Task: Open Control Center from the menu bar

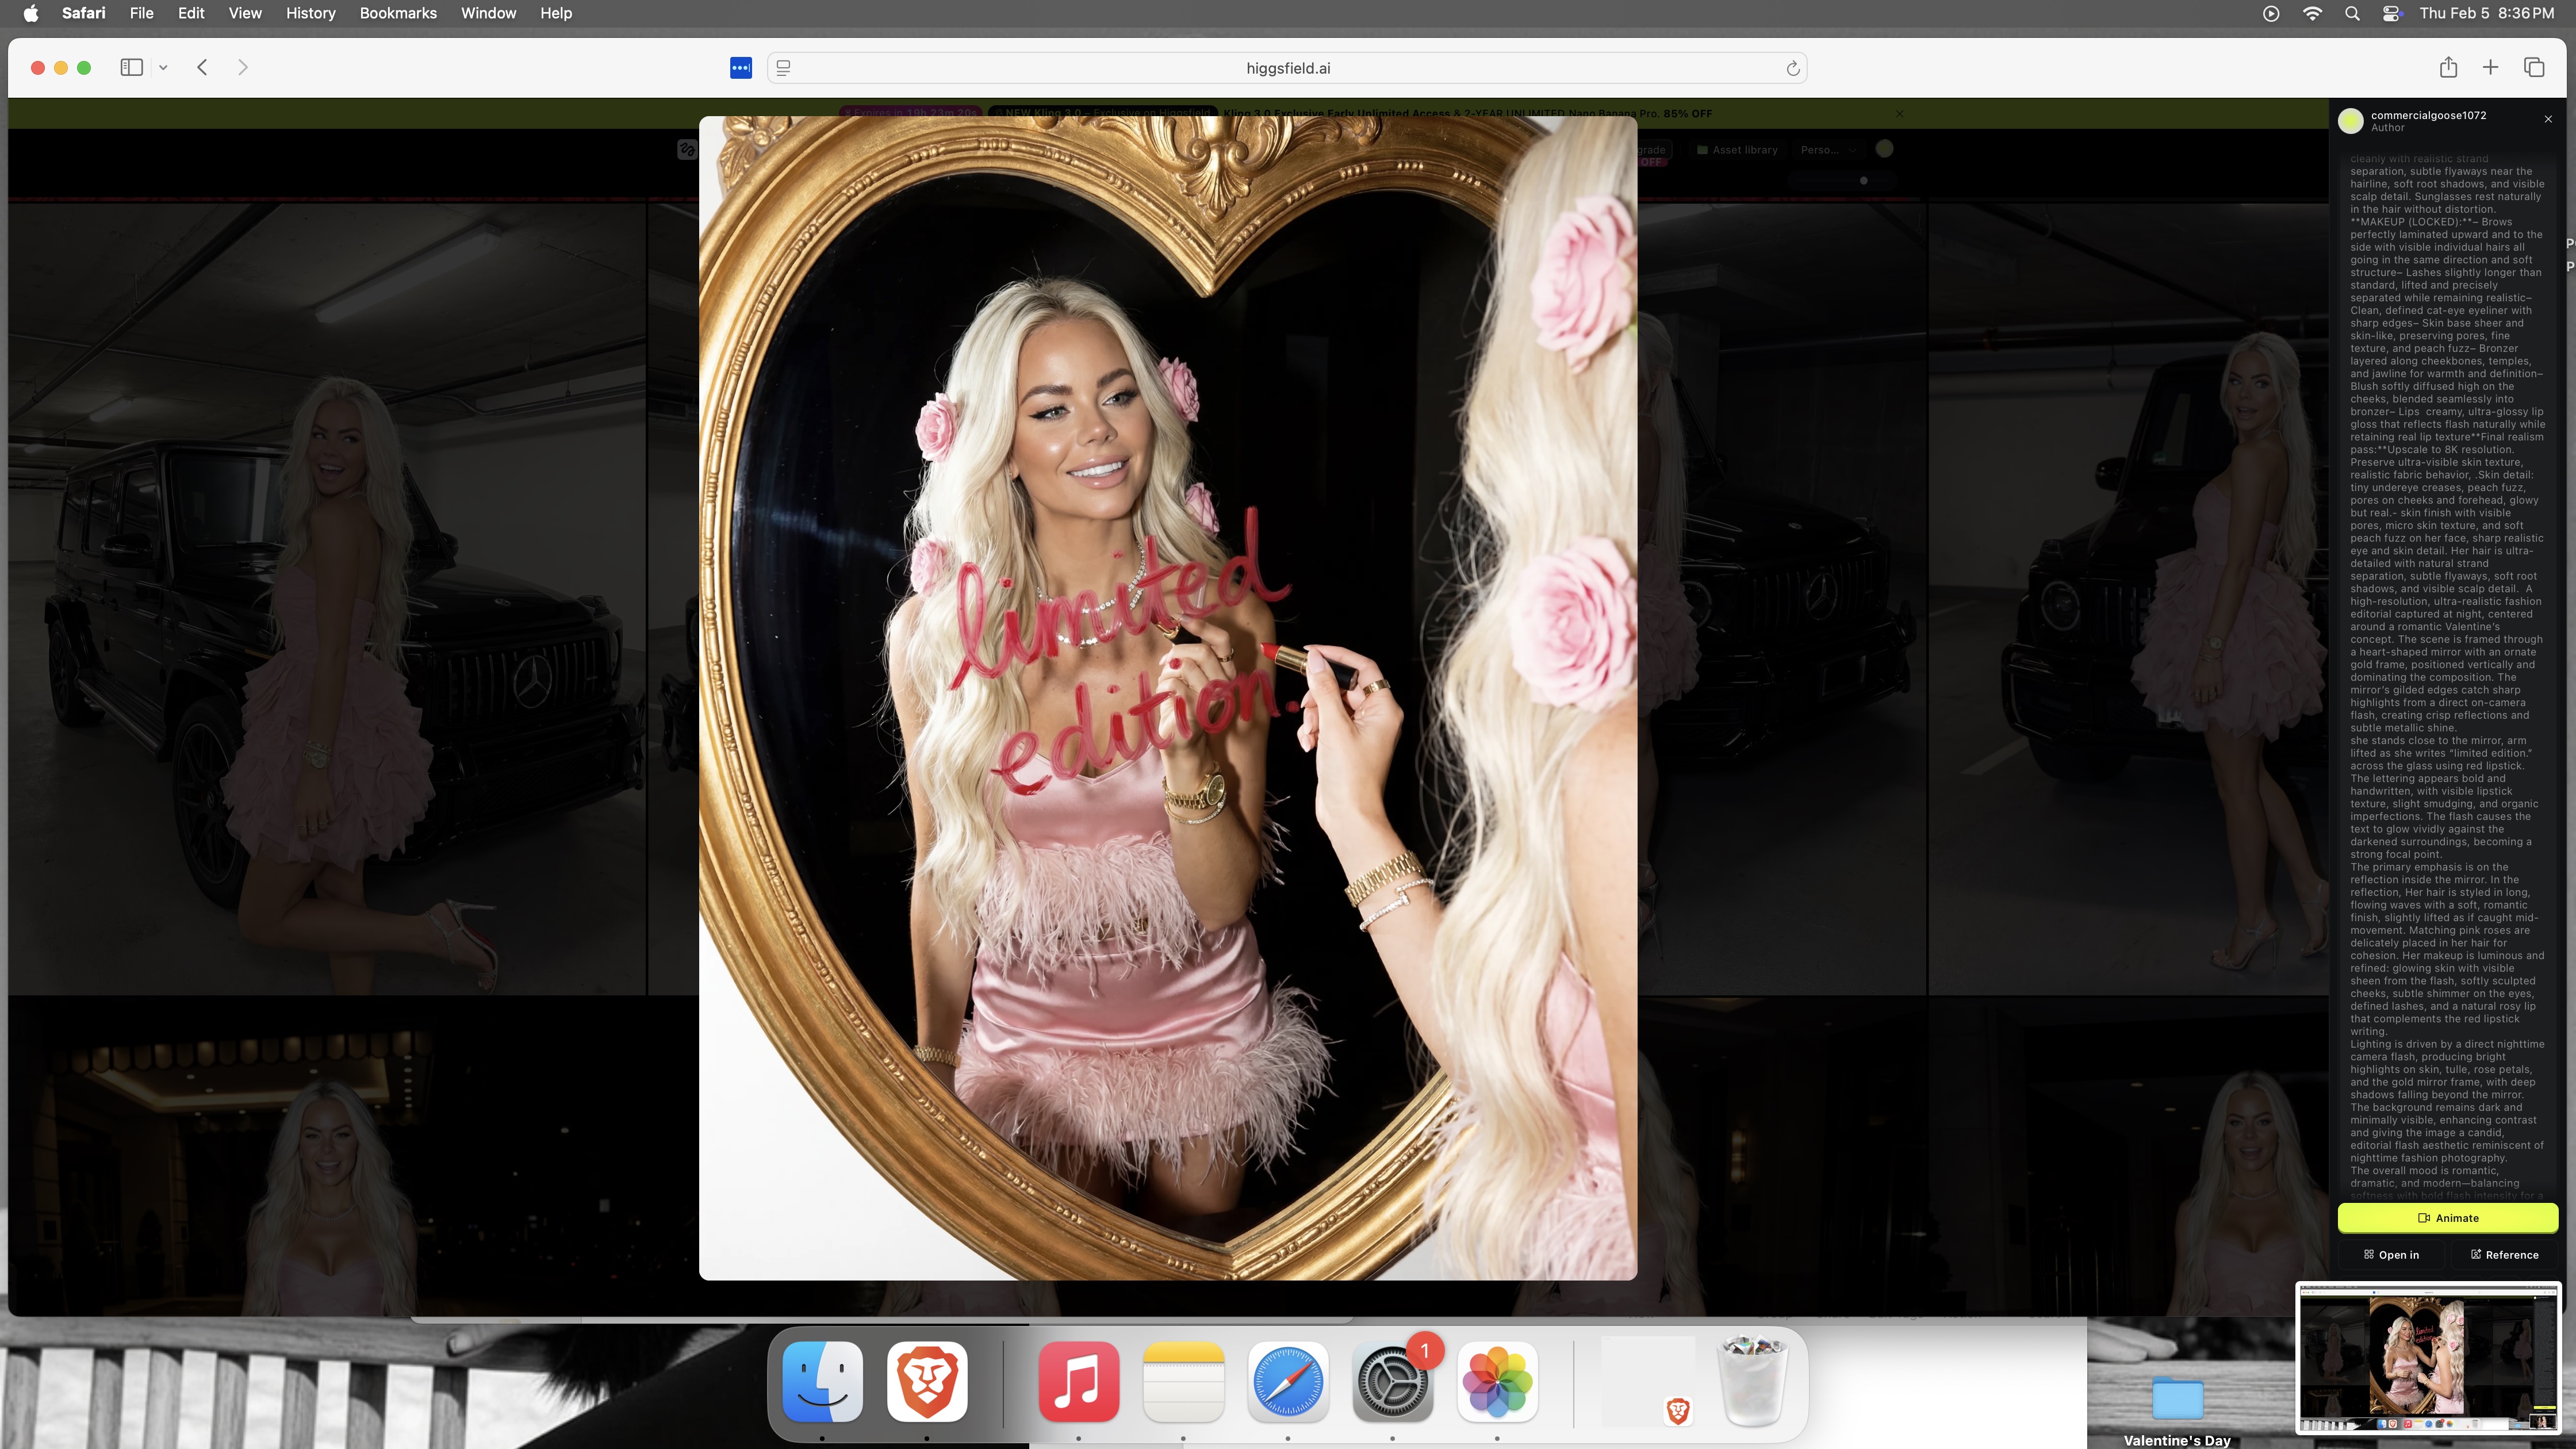Action: (x=2391, y=13)
